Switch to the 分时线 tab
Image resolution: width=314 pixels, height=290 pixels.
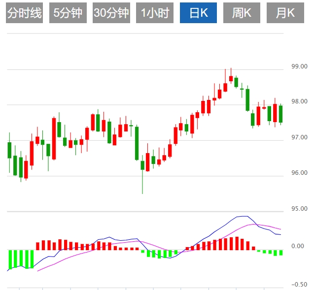[x=25, y=13]
